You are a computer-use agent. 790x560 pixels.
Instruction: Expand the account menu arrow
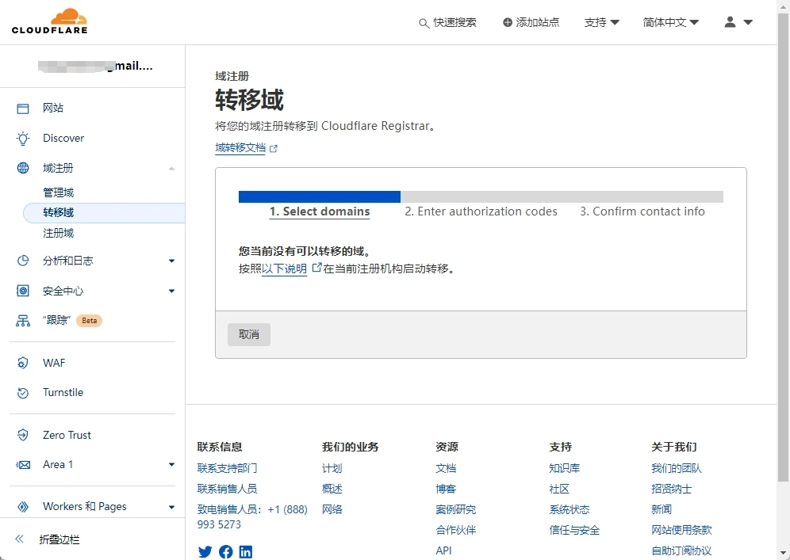748,22
